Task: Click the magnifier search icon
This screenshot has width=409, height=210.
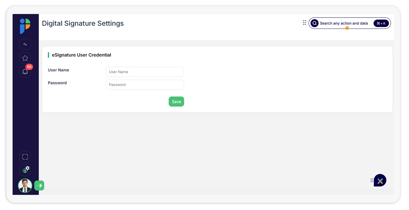Action: click(x=315, y=23)
